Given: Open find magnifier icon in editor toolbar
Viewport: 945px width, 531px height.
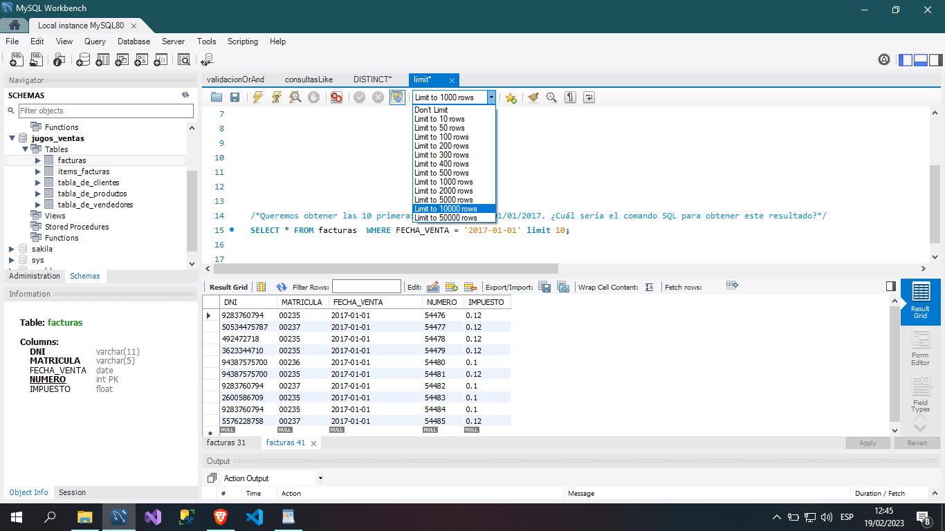Looking at the screenshot, I should 551,97.
